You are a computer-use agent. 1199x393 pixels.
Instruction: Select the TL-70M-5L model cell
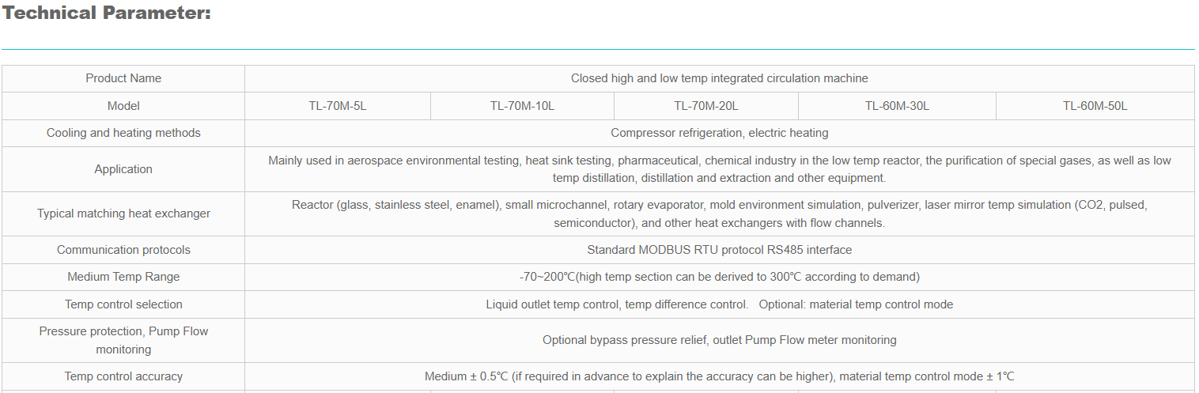coord(338,106)
